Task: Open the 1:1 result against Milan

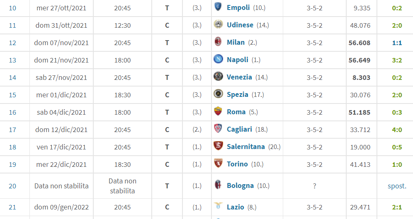Action: tap(397, 43)
